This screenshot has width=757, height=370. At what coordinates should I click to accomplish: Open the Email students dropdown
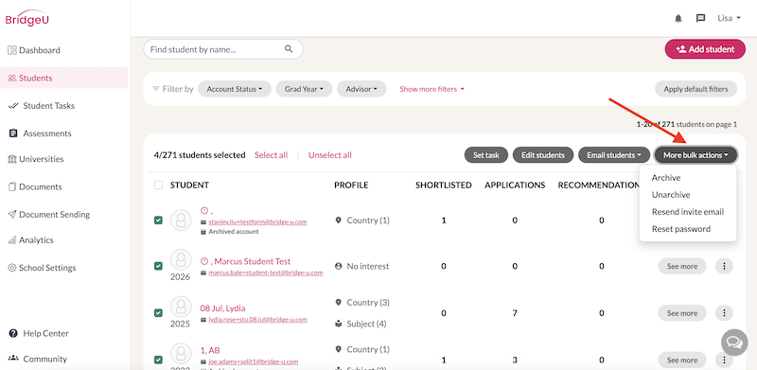click(613, 155)
